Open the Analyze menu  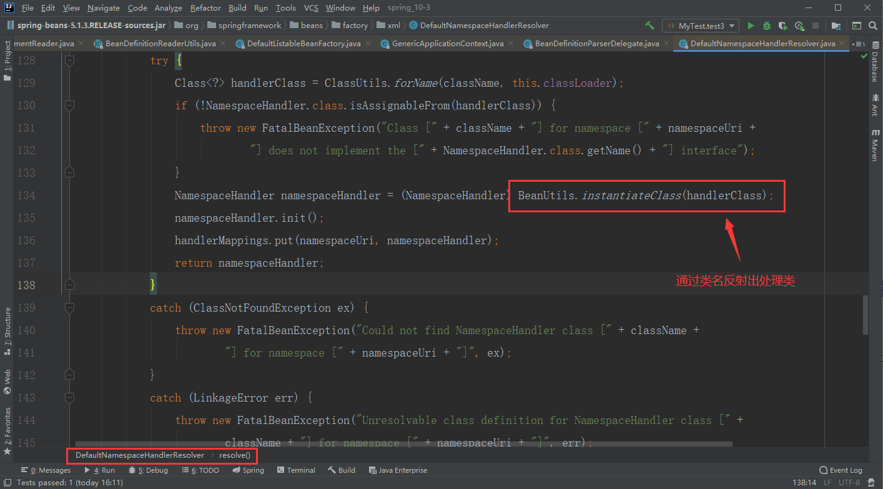click(x=168, y=8)
